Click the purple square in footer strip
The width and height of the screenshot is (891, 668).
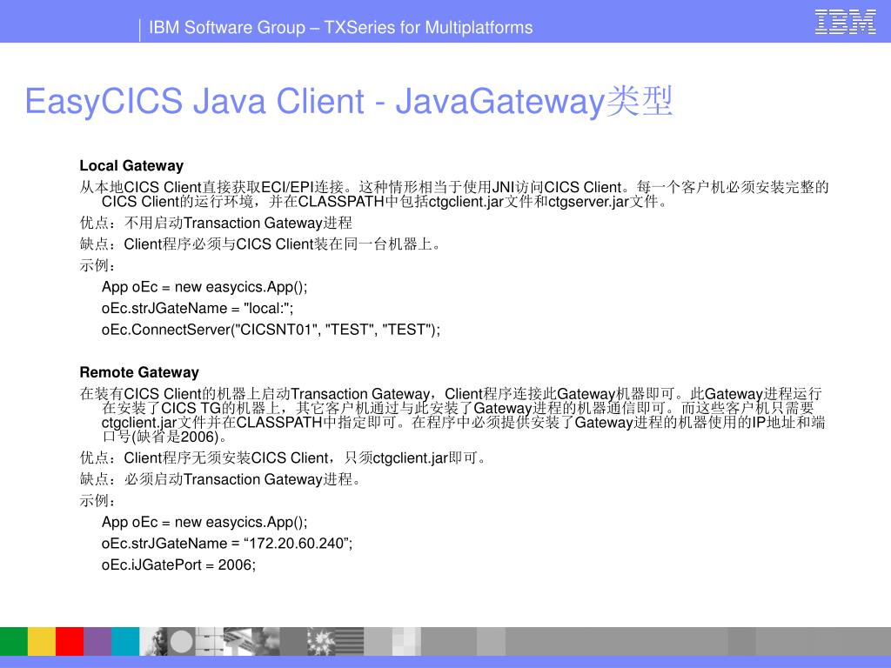97,641
